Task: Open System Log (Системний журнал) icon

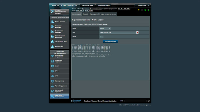Action: tap(52, 91)
